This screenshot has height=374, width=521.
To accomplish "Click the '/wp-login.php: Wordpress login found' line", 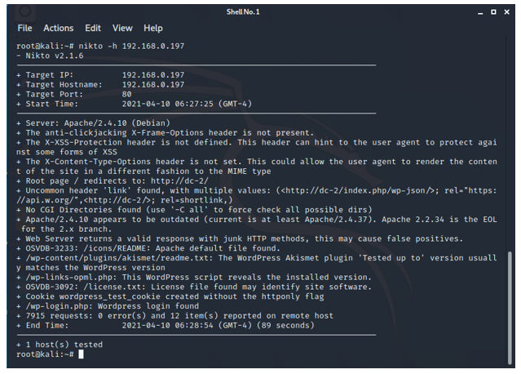I will pyautogui.click(x=108, y=307).
